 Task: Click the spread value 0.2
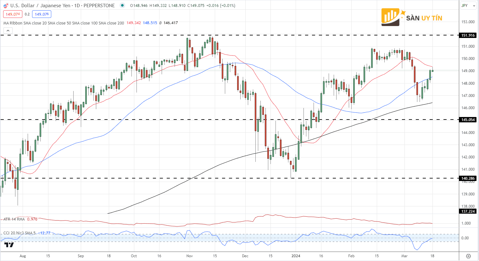[27, 14]
